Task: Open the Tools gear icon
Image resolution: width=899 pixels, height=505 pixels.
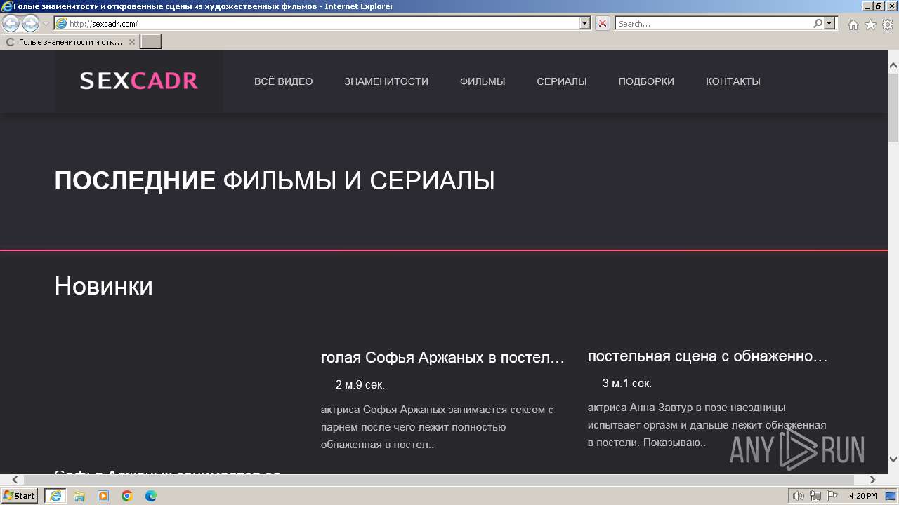Action: [x=888, y=25]
